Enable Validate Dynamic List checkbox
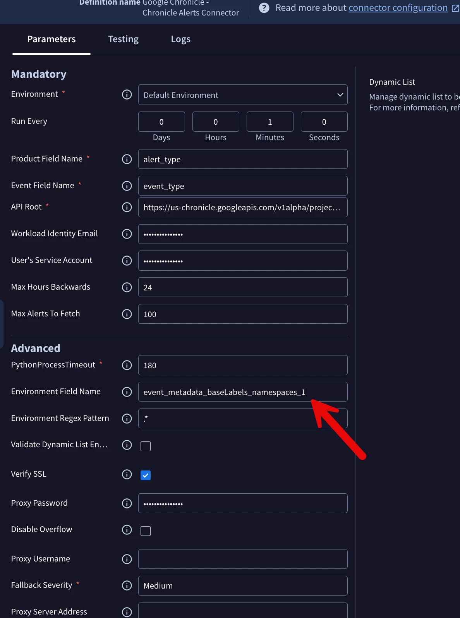Viewport: 460px width, 618px height. tap(146, 446)
